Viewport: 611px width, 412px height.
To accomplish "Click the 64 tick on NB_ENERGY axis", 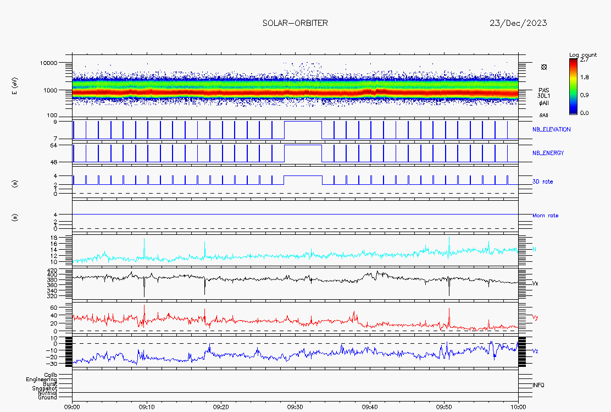I will (x=54, y=145).
